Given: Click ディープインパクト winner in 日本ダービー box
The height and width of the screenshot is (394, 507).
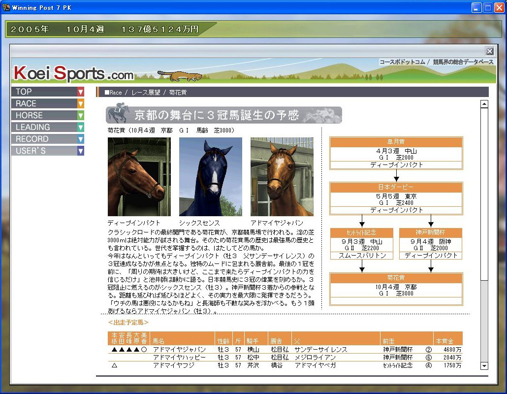Looking at the screenshot, I should tap(396, 210).
